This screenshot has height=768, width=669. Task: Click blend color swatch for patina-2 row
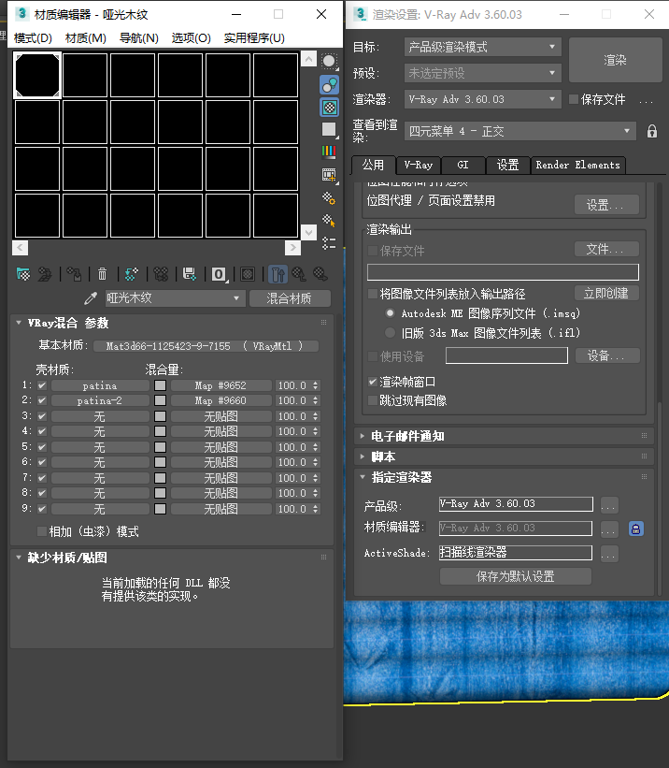coord(160,400)
